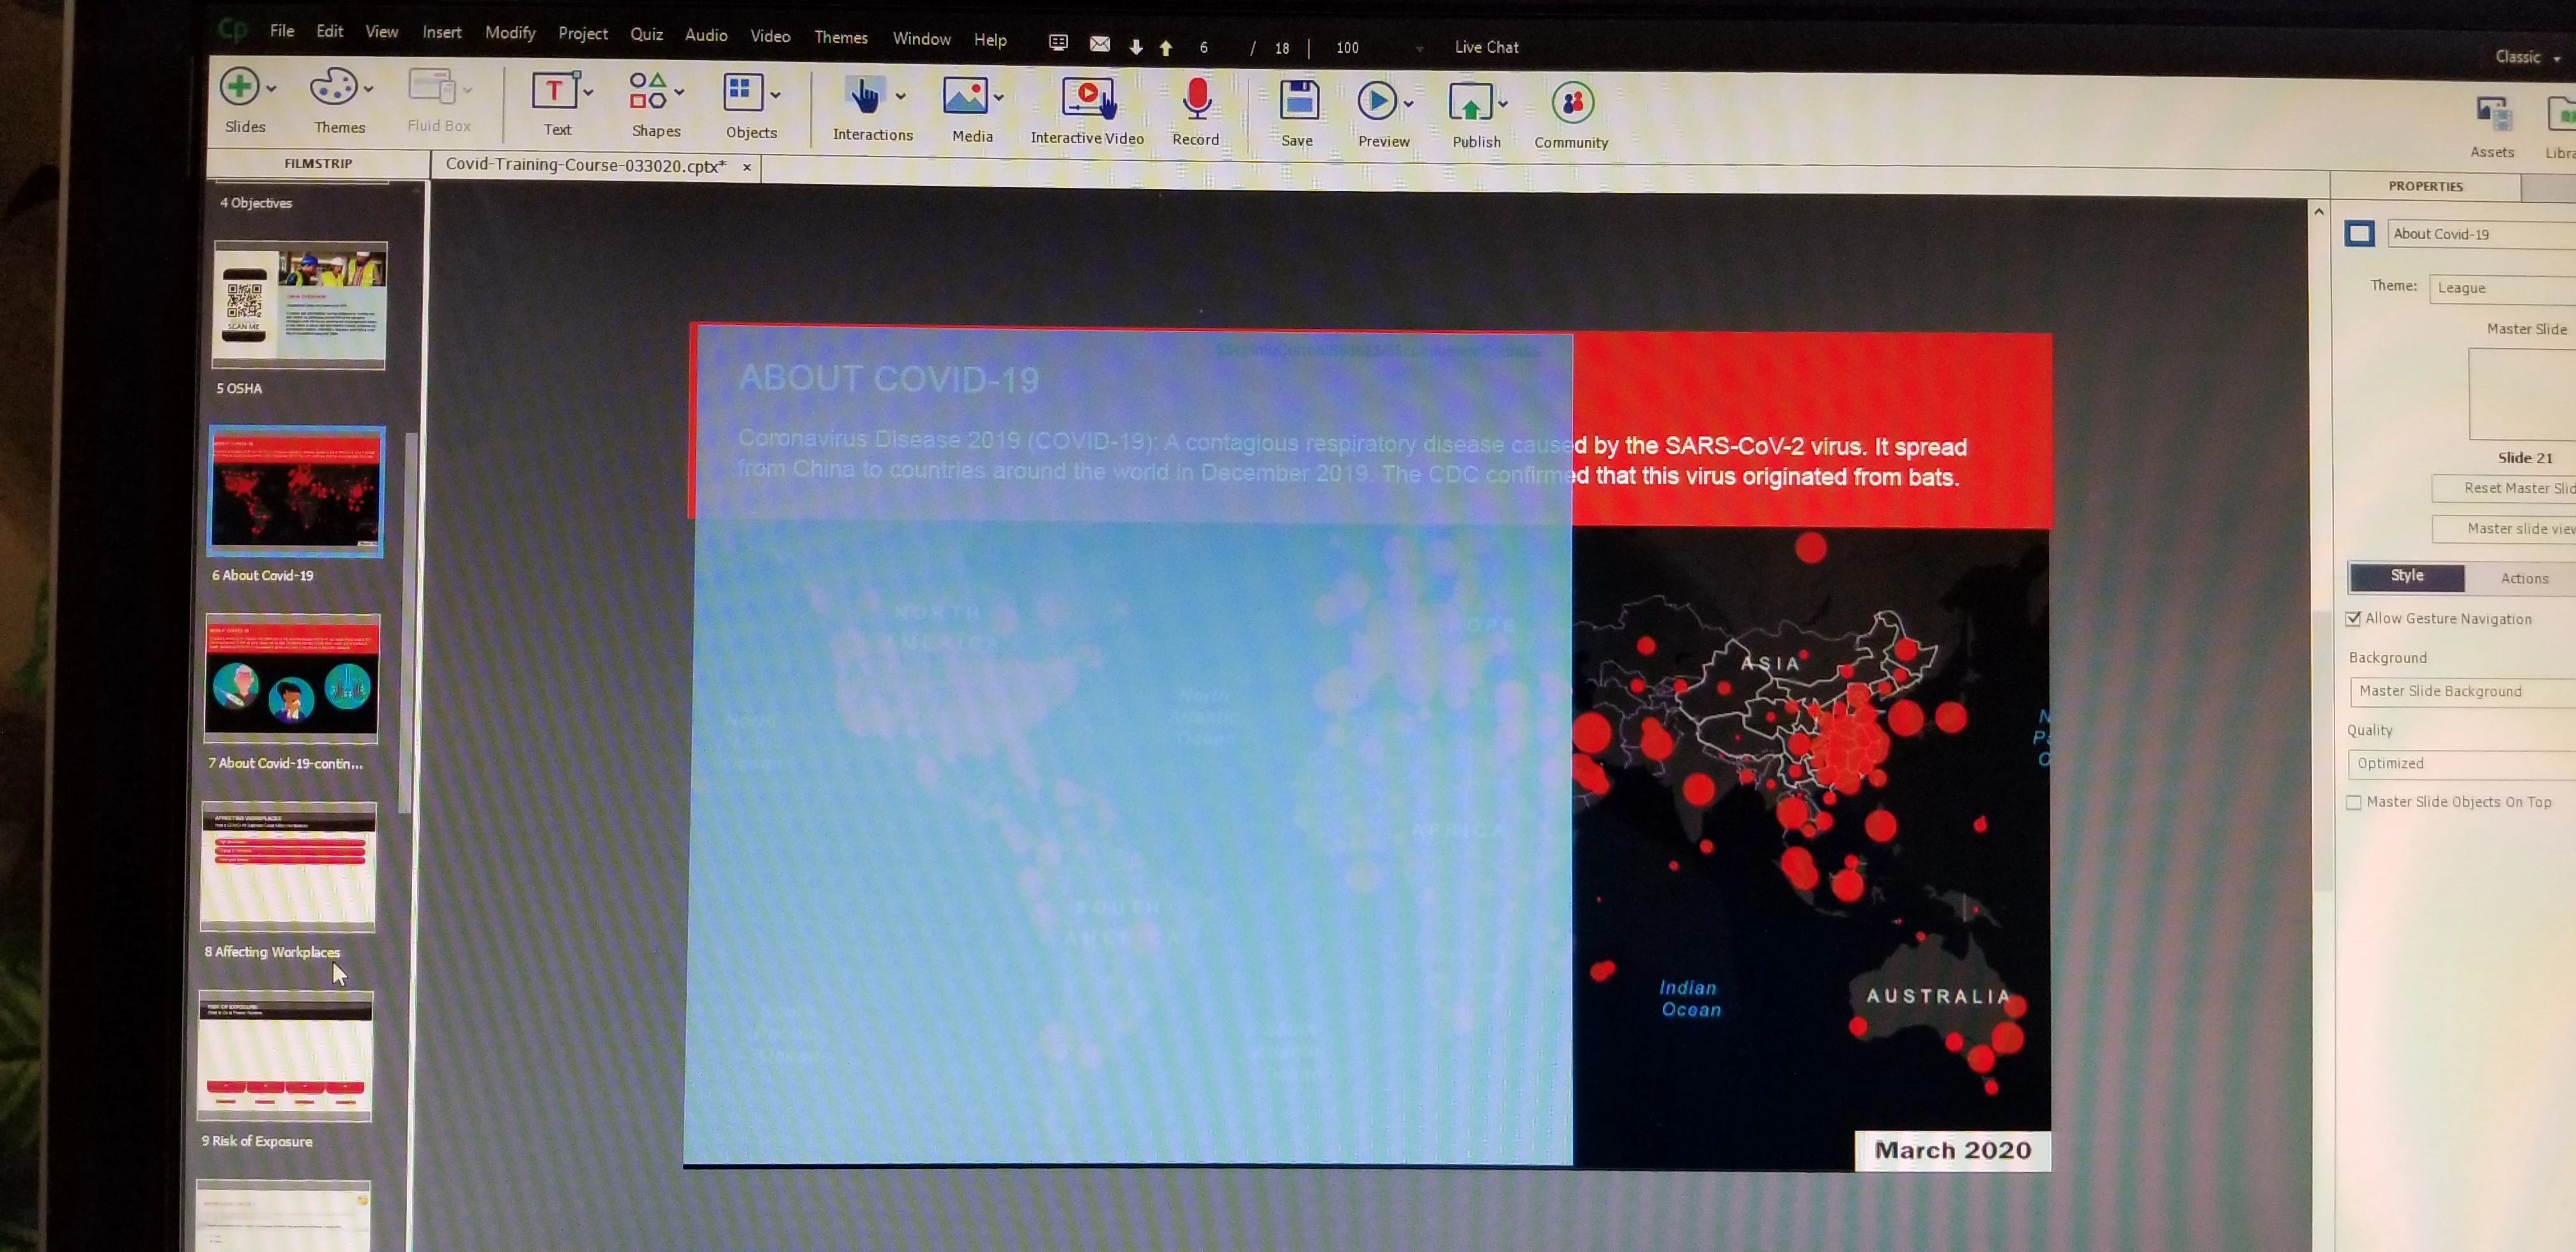Click the Media image icon
Image resolution: width=2576 pixels, height=1252 pixels.
point(965,97)
